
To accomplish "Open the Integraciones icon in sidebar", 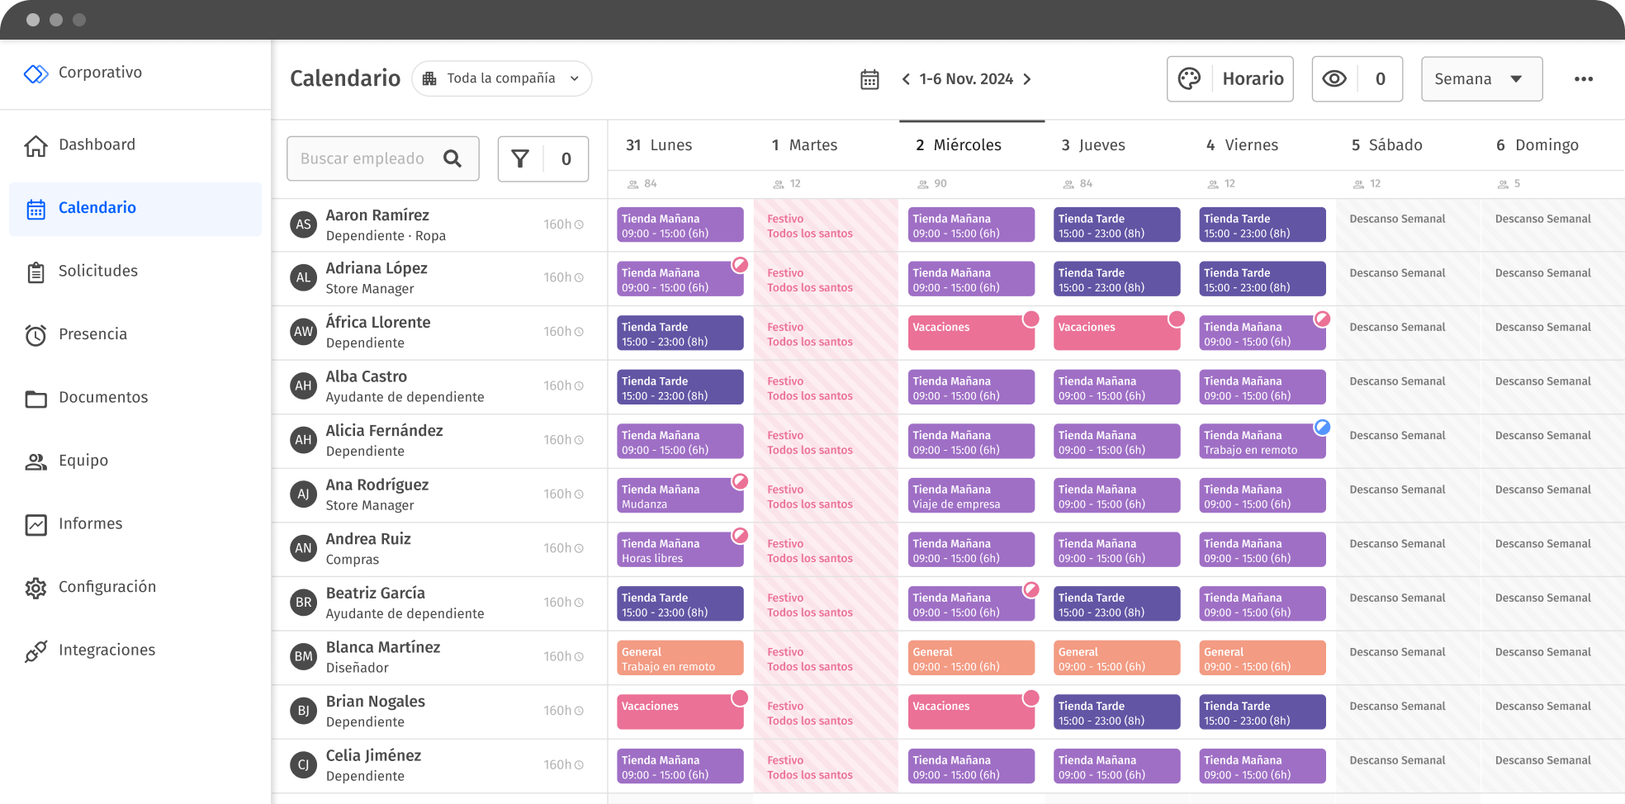I will pyautogui.click(x=36, y=650).
